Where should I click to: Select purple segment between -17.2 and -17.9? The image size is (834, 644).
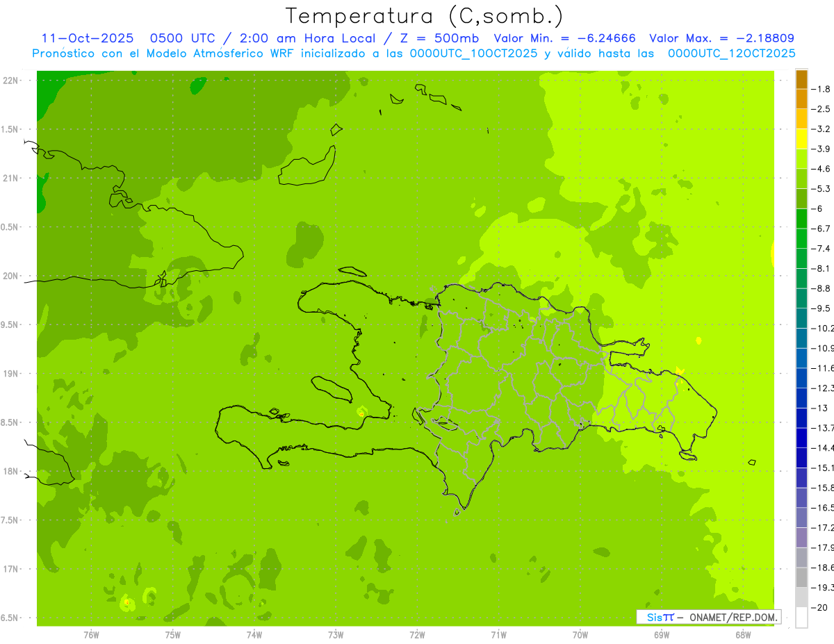click(801, 537)
